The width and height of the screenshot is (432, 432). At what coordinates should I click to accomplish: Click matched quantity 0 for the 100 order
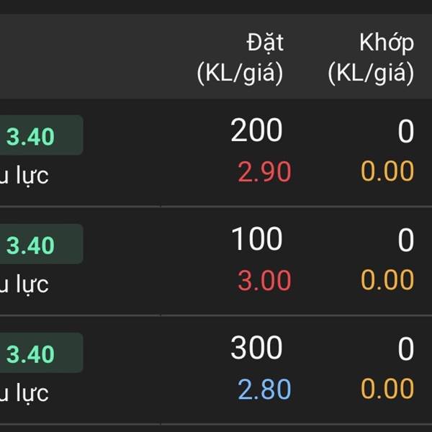(406, 241)
